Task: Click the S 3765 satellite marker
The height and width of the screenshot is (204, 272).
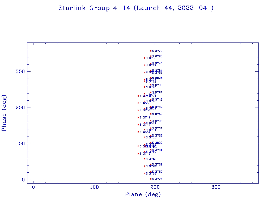Action: pos(144,87)
